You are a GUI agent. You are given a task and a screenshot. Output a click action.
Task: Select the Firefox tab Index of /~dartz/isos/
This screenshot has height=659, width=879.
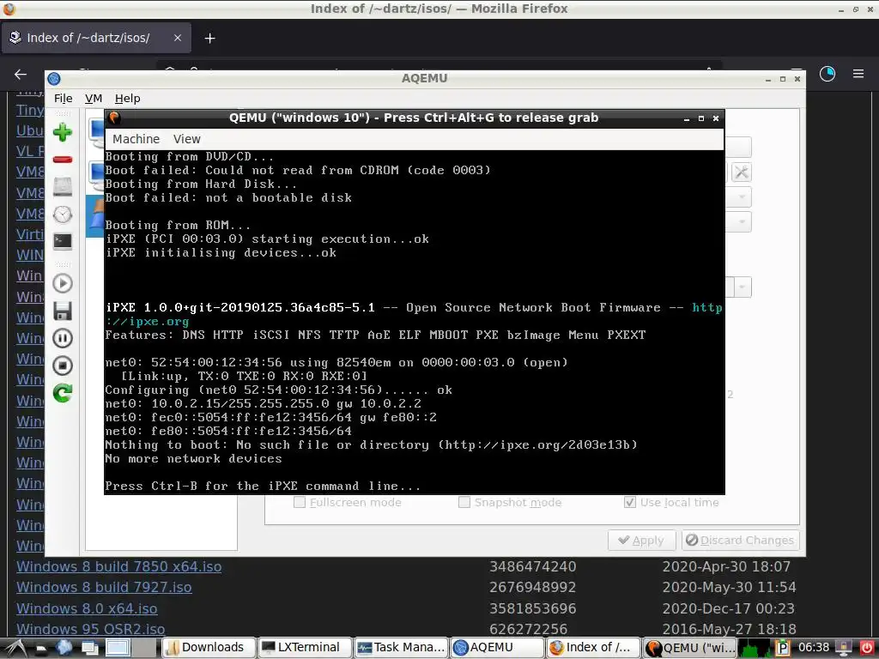coord(96,38)
